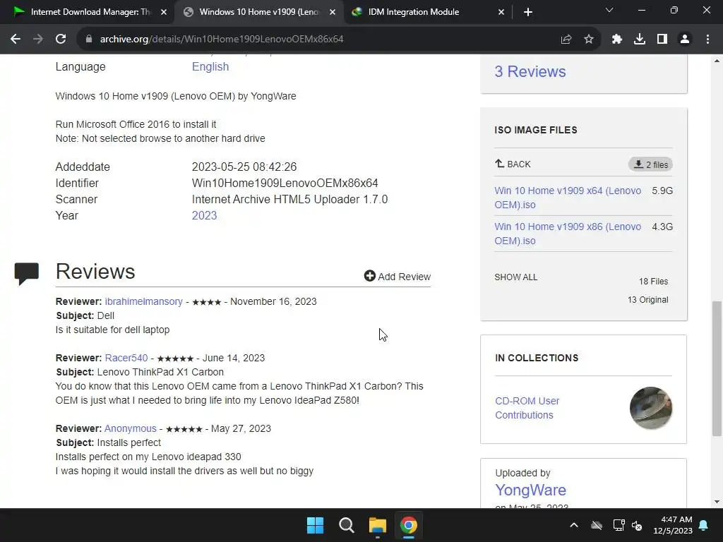Show hidden system tray icons
The height and width of the screenshot is (542, 723).
point(574,525)
